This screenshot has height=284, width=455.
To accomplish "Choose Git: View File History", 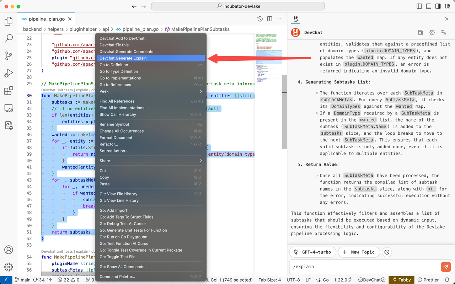I will point(151,194).
